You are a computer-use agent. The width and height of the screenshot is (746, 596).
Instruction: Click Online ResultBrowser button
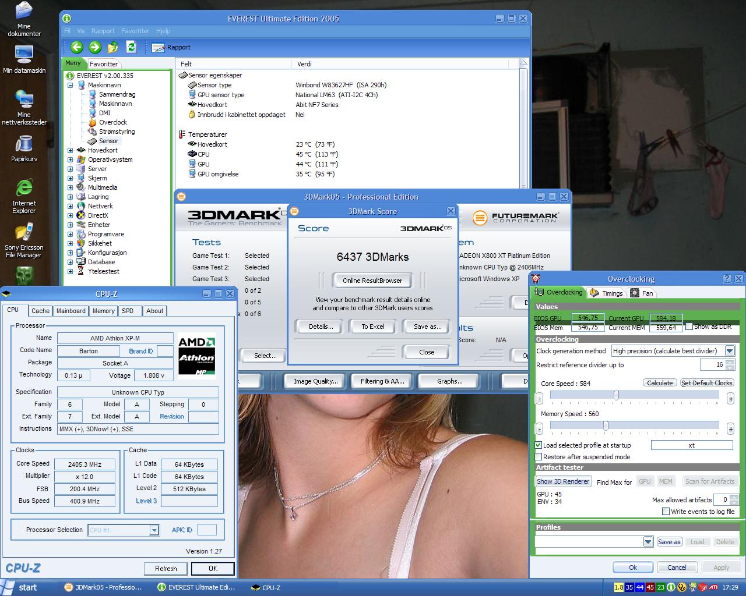[x=372, y=281]
